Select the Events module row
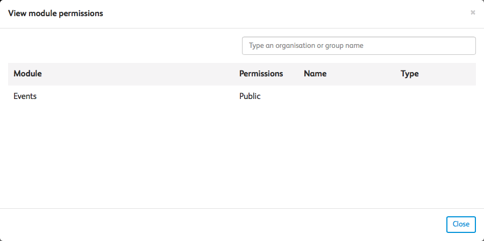This screenshot has height=241, width=484. [x=25, y=96]
